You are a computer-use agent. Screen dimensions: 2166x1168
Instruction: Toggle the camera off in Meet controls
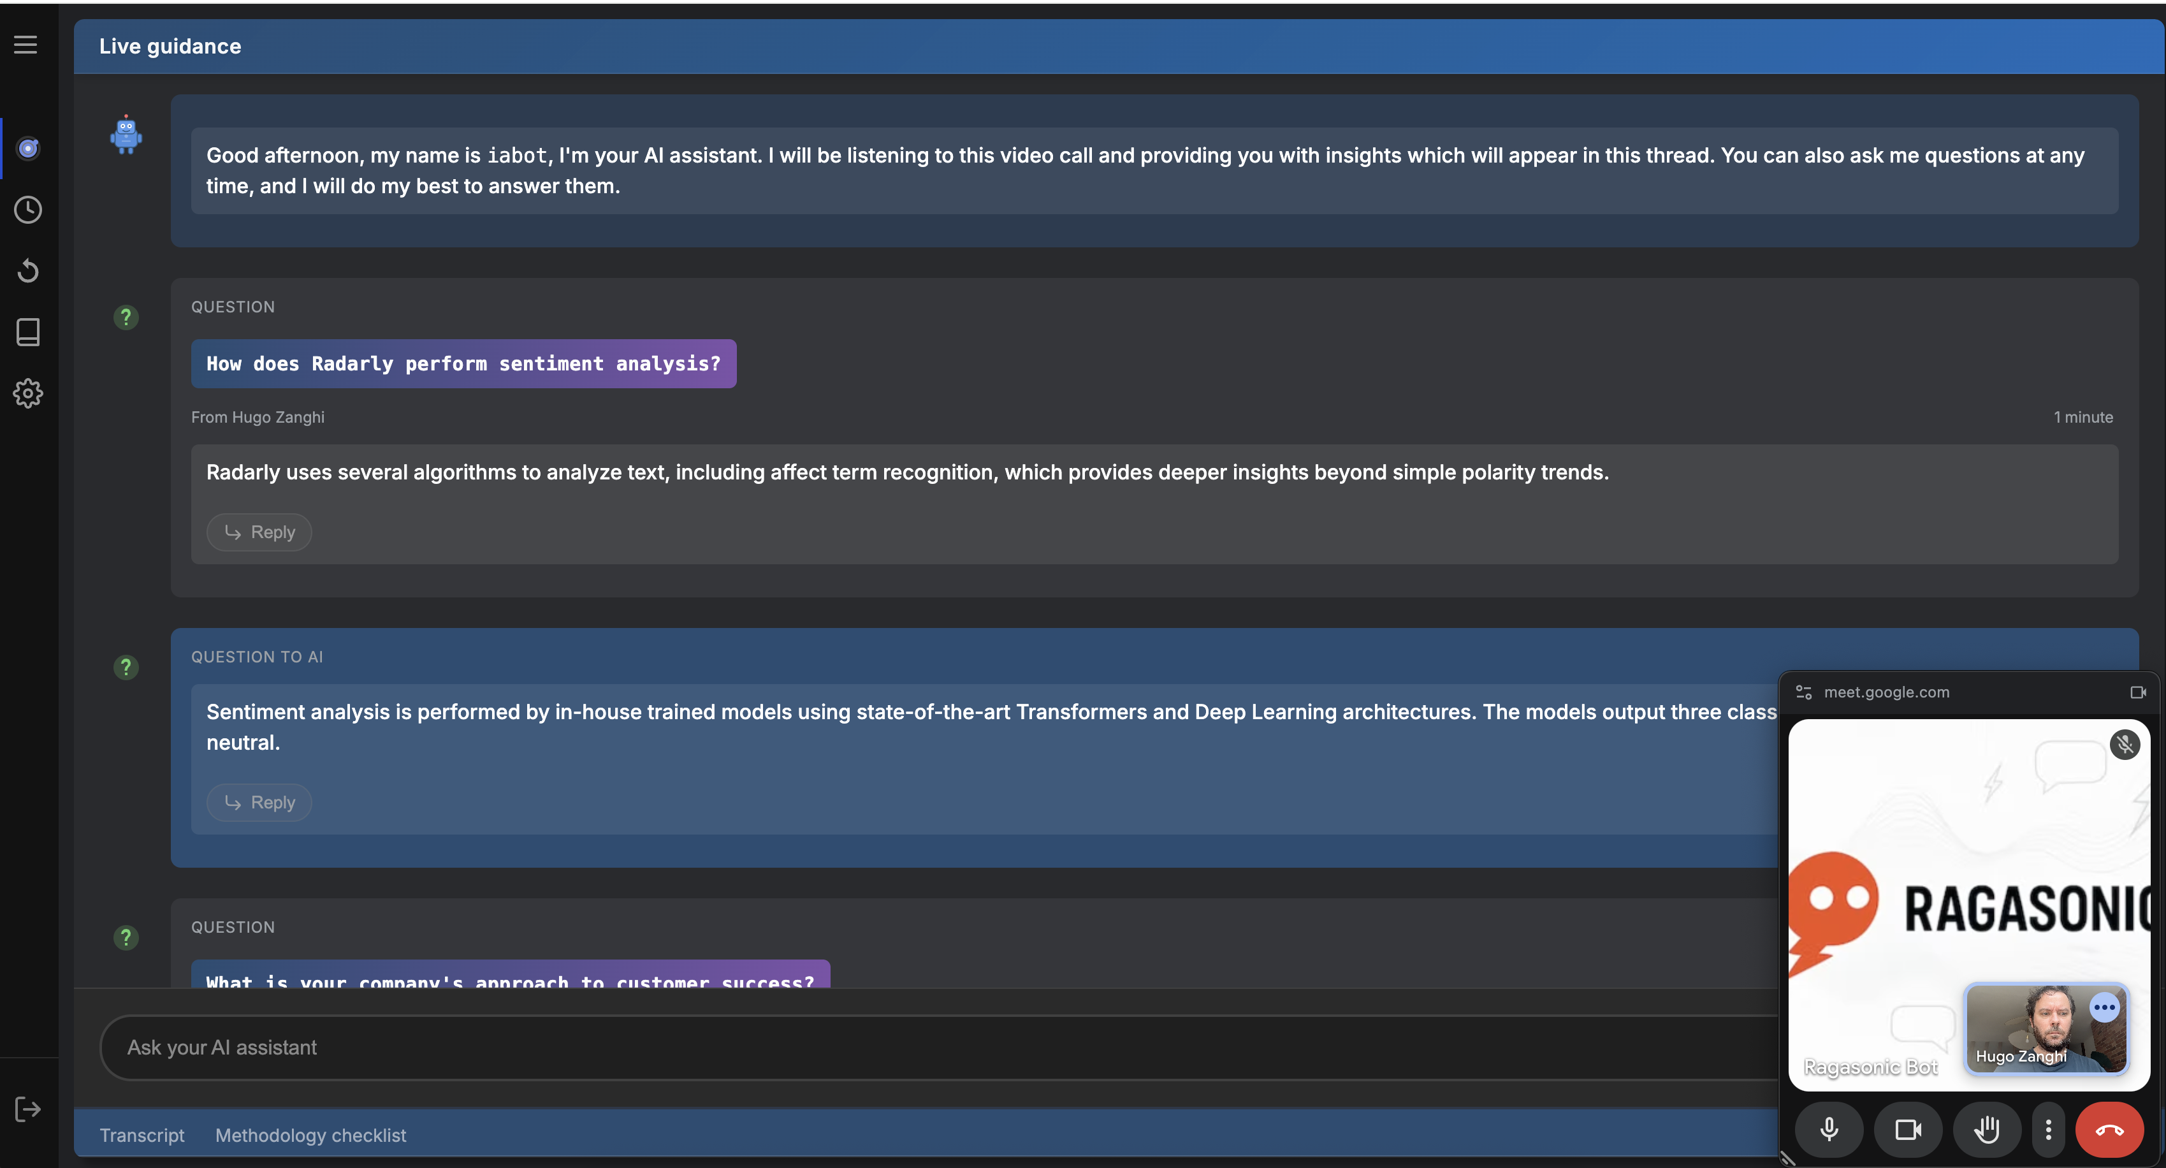(x=1908, y=1129)
